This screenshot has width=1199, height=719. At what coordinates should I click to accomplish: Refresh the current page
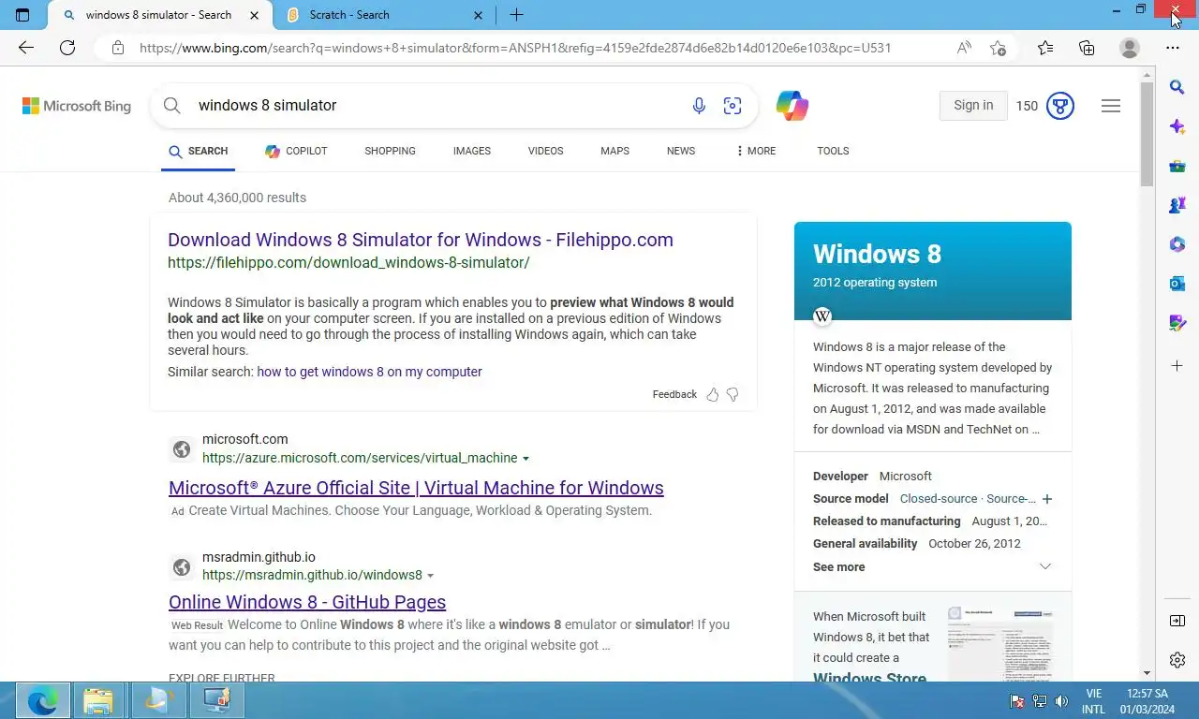(x=67, y=48)
